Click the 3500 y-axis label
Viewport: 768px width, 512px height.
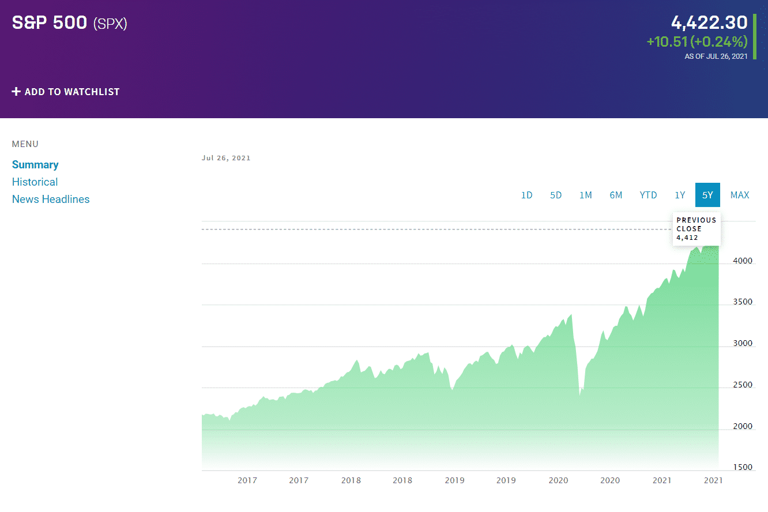(x=743, y=302)
